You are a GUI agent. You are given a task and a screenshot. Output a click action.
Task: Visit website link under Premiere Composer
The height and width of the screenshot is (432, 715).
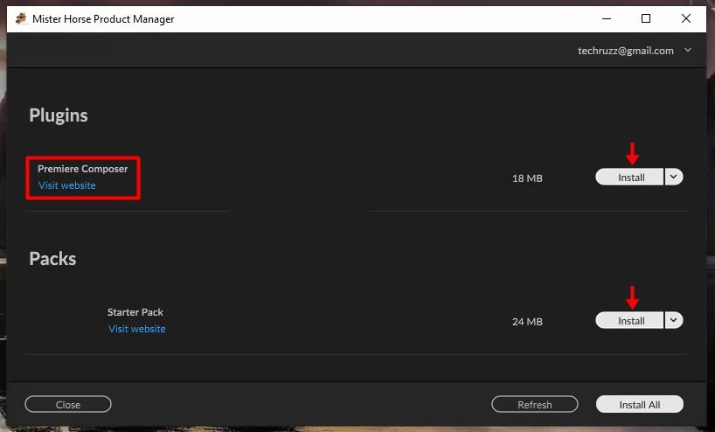pos(67,185)
